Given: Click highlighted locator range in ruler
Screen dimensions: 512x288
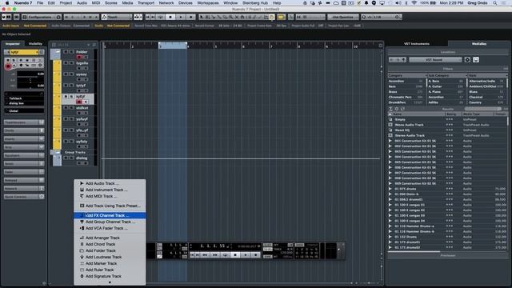Looking at the screenshot, I should tap(173, 46).
